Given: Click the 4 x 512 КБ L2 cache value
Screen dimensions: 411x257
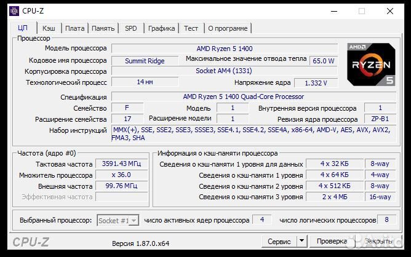Looking at the screenshot, I should pyautogui.click(x=335, y=186).
